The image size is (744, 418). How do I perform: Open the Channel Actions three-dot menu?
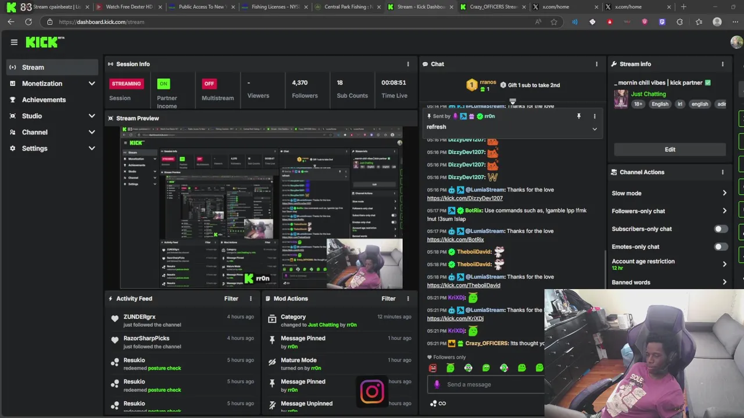(723, 172)
